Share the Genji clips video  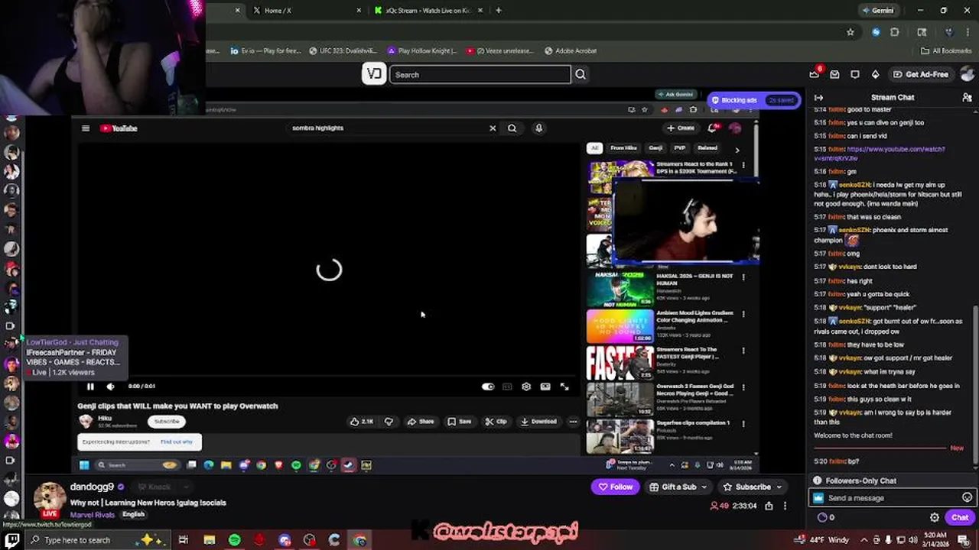click(x=421, y=421)
